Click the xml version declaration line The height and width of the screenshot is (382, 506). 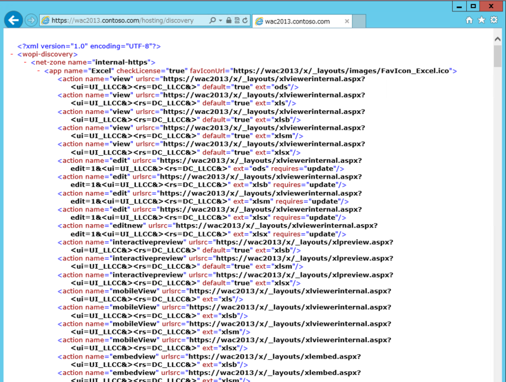click(89, 46)
